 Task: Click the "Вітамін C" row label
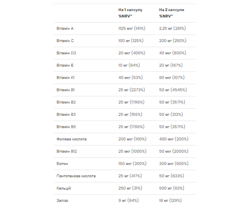65,41
